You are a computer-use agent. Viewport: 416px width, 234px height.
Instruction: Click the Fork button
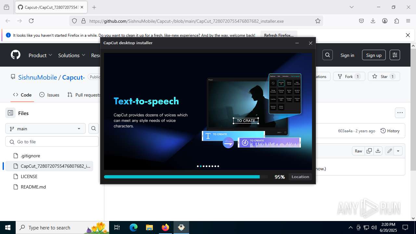click(349, 76)
